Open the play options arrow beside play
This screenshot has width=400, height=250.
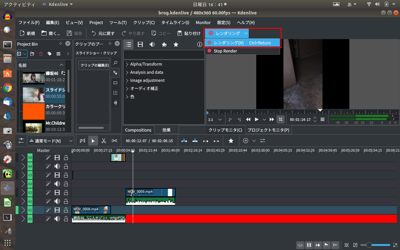264,119
